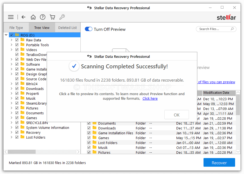Click the Software folder icon in tree
Viewport: 244px width, 174px height.
[x=23, y=64]
